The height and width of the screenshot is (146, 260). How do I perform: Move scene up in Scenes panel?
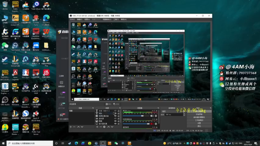pos(78,127)
